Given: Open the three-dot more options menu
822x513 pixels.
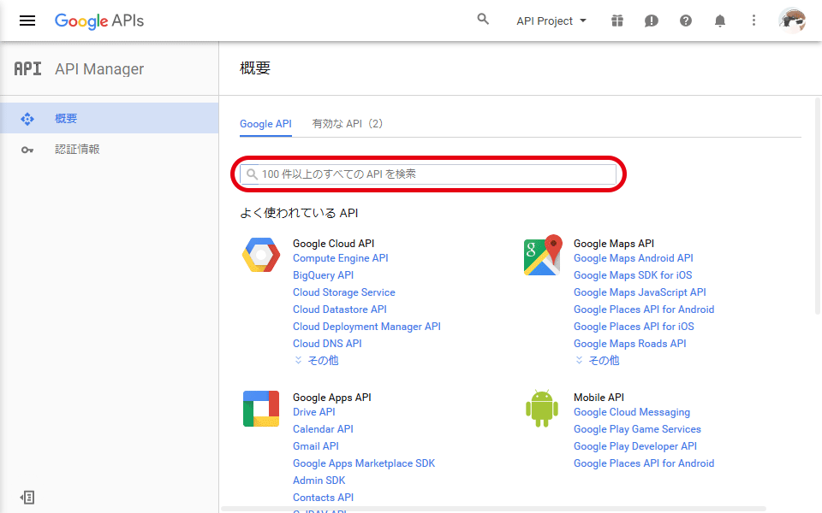Looking at the screenshot, I should tap(753, 21).
